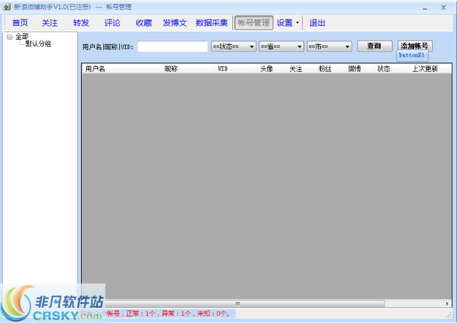
Task: Select the 全部 tree item
Action: pos(22,37)
